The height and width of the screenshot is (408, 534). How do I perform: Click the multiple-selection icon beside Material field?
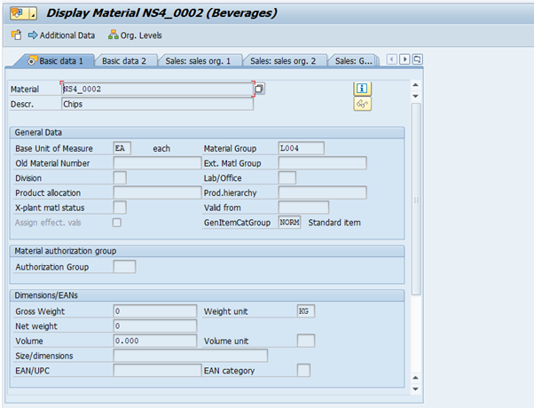tap(259, 89)
